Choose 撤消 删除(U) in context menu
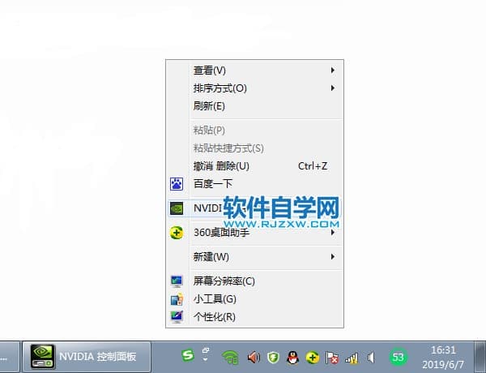Viewport: 486px width, 373px height. (221, 166)
